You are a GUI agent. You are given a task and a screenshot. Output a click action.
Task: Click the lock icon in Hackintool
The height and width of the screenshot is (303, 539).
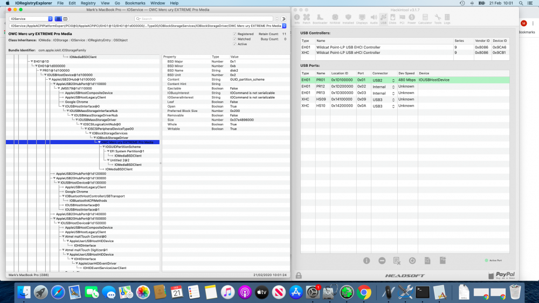tap(299, 275)
